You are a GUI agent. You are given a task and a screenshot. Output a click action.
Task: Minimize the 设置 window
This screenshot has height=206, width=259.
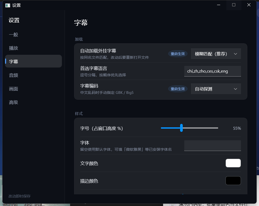coord(219,5)
